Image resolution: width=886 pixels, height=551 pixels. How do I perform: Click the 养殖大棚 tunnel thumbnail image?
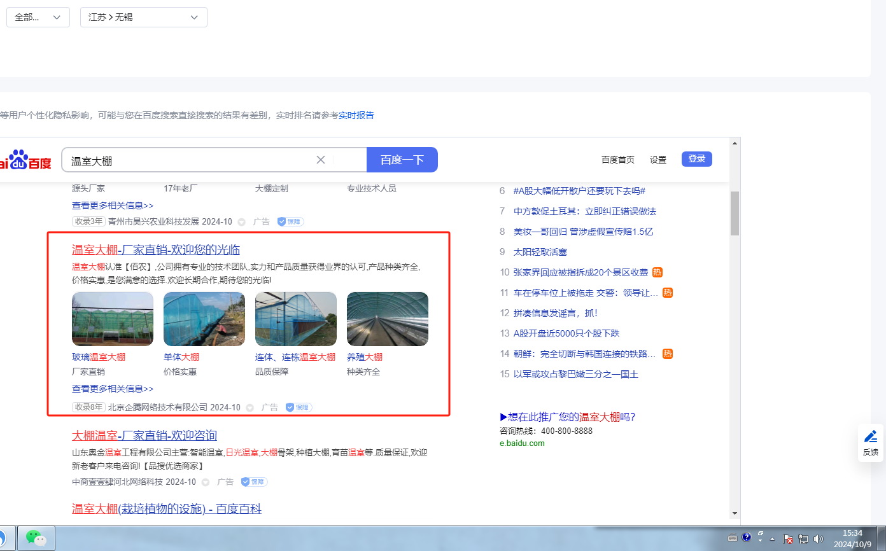[387, 319]
